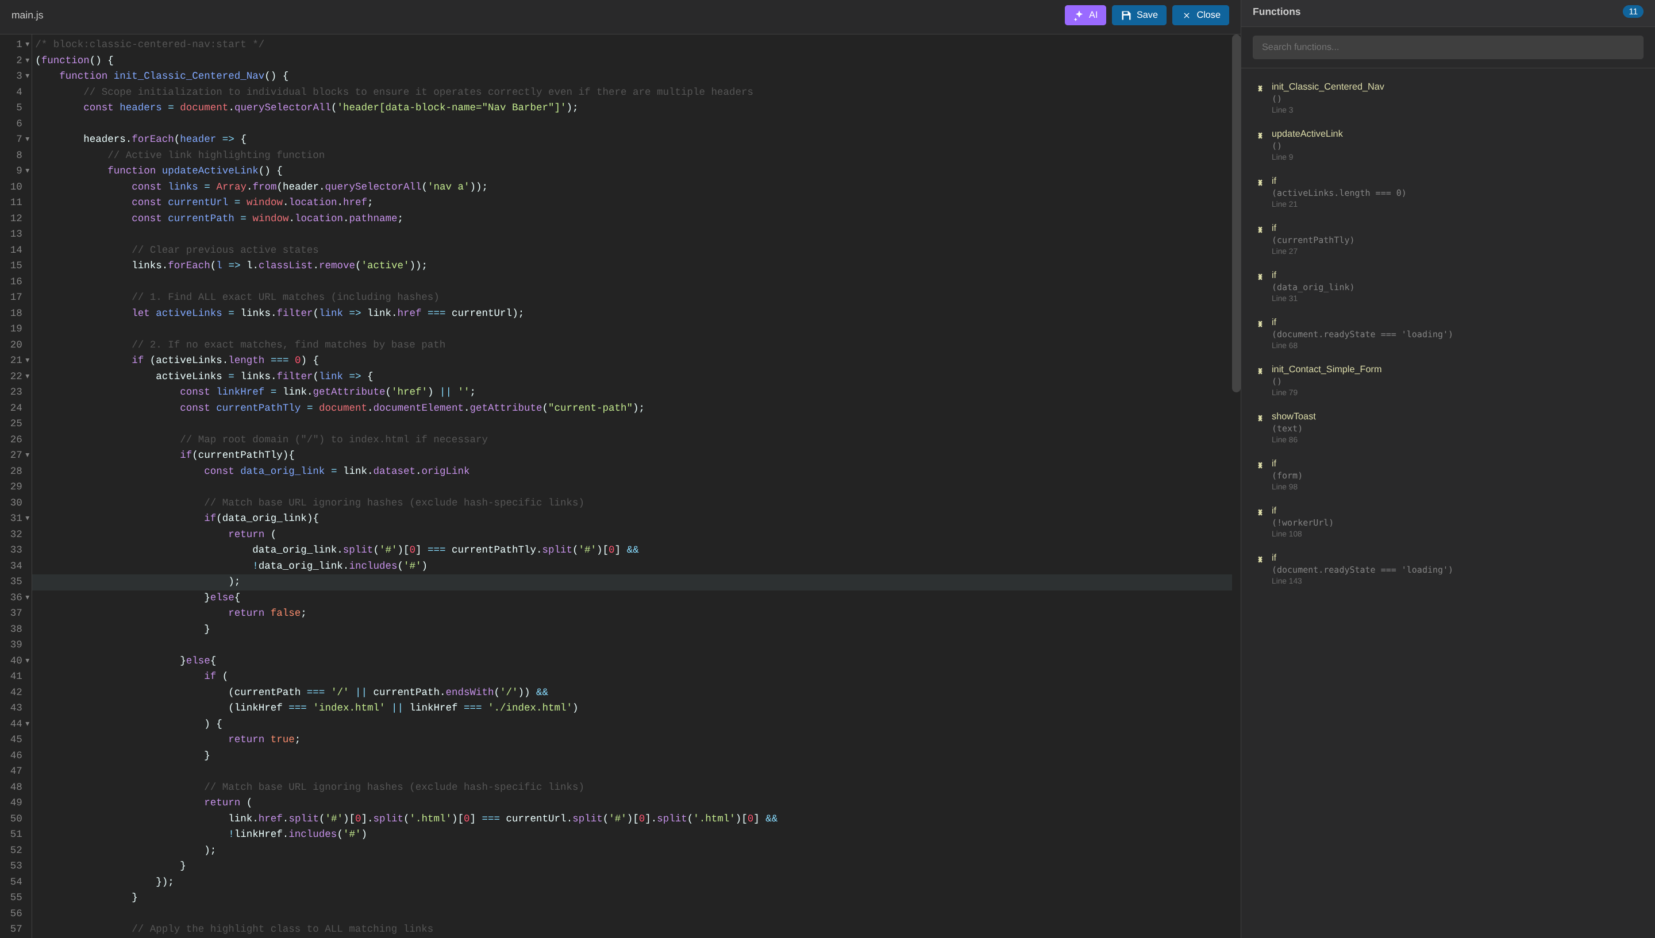Collapse init_Classic_Centered_Nav fold at line 3
Image resolution: width=1655 pixels, height=938 pixels.
tap(27, 76)
